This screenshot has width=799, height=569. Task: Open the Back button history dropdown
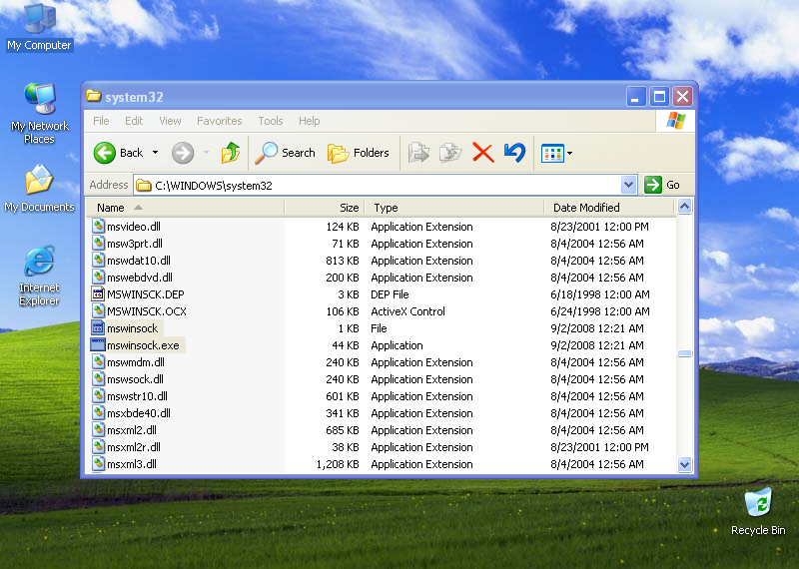pos(156,153)
